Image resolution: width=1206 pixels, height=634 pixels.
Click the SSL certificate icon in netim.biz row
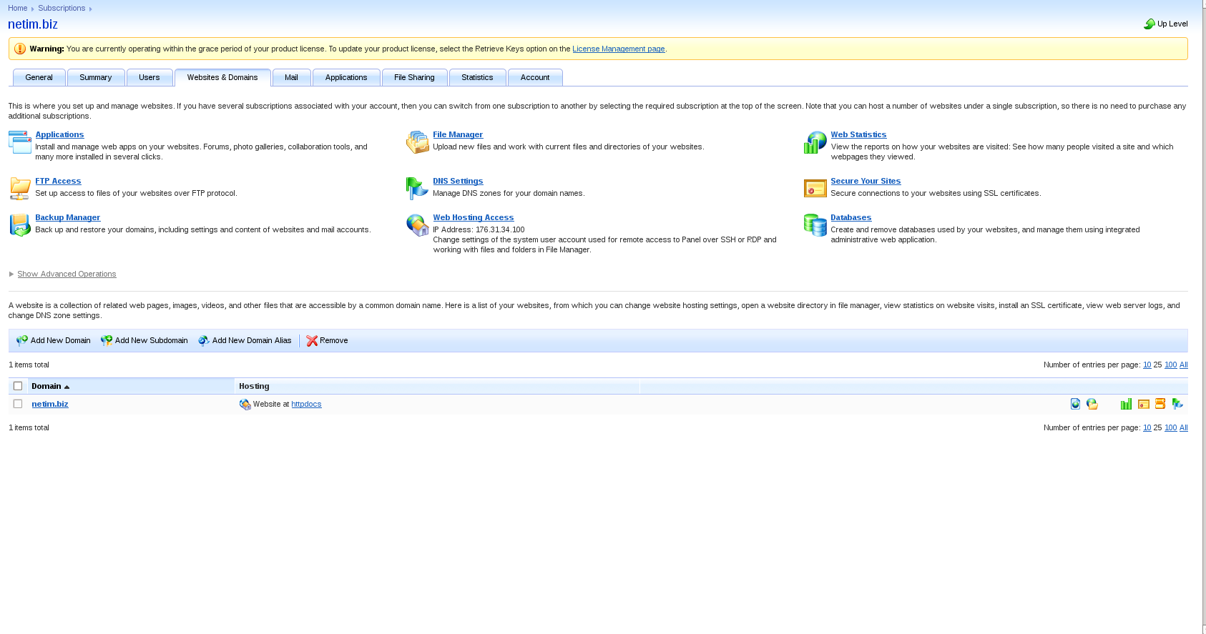tap(1144, 404)
